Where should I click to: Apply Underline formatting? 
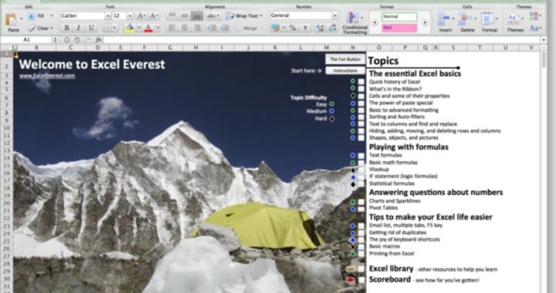coord(91,28)
